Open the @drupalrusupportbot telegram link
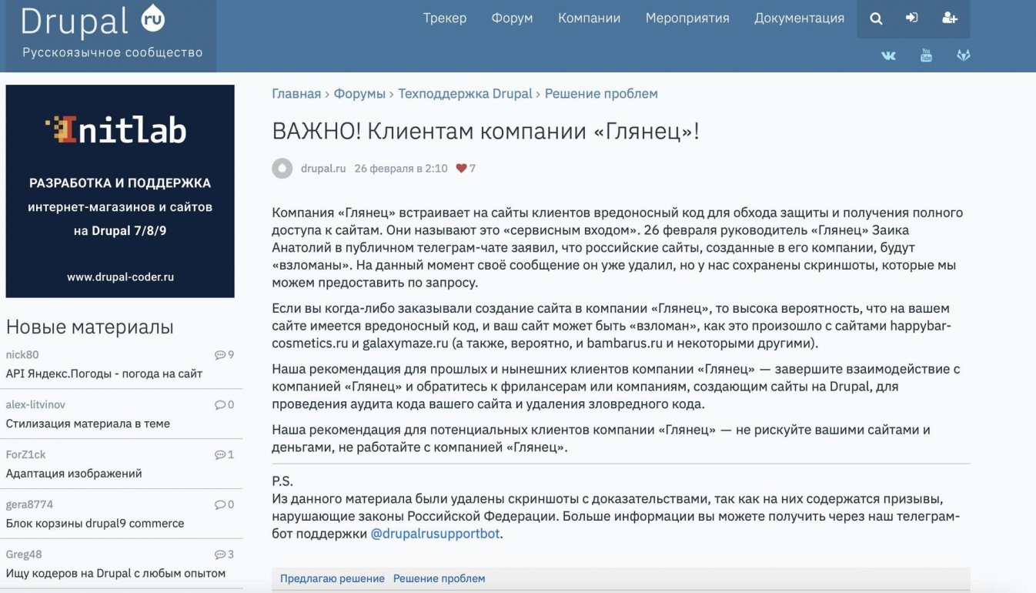The width and height of the screenshot is (1036, 593). [x=435, y=533]
